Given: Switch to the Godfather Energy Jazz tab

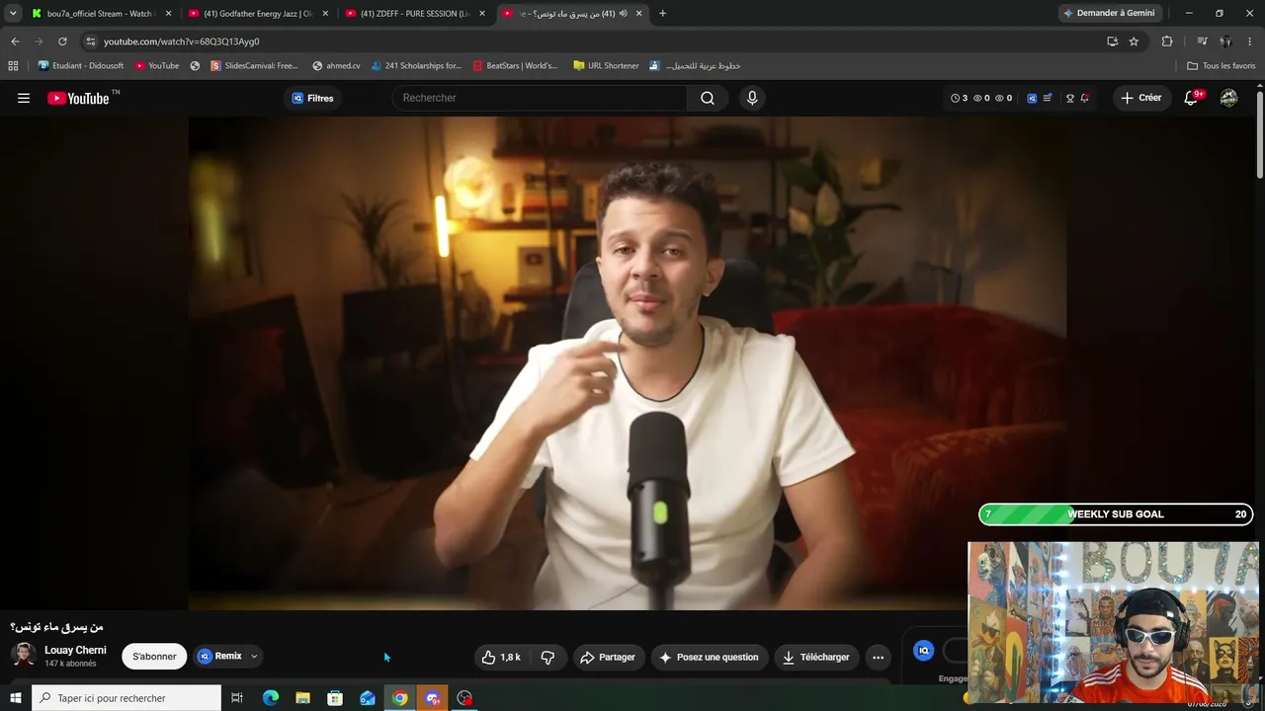Looking at the screenshot, I should point(259,14).
